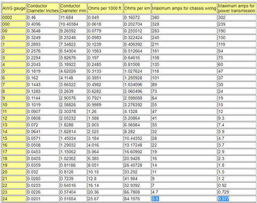Click the 1.588 ohms cell
The image size is (257, 203).
coord(105,118)
